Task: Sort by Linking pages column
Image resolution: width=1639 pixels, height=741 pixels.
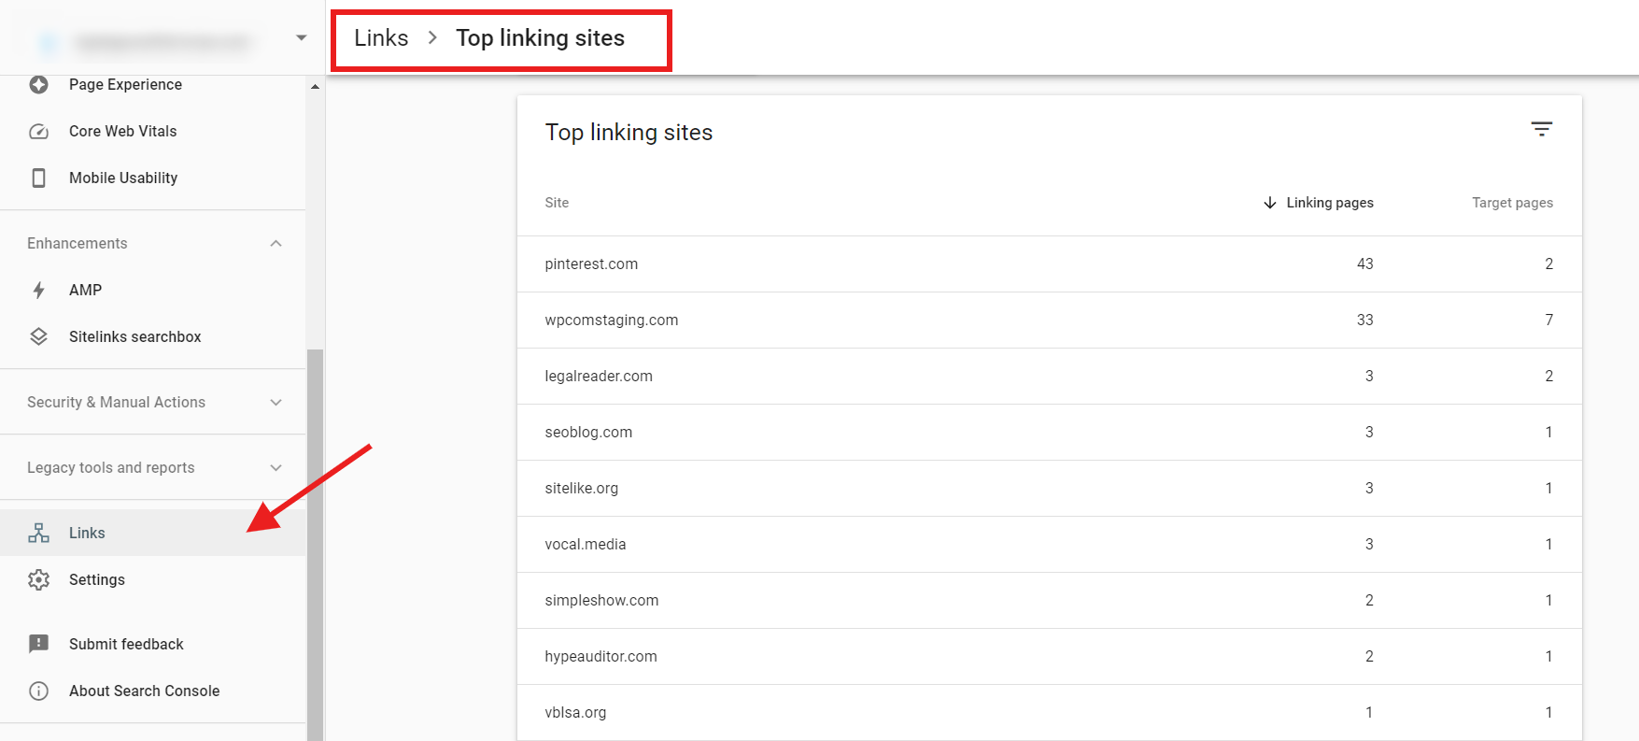Action: click(1319, 203)
